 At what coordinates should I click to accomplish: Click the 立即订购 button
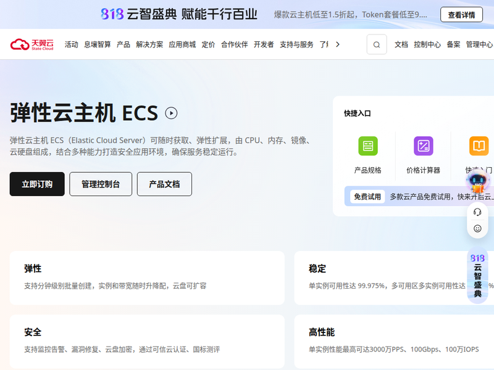click(x=37, y=184)
